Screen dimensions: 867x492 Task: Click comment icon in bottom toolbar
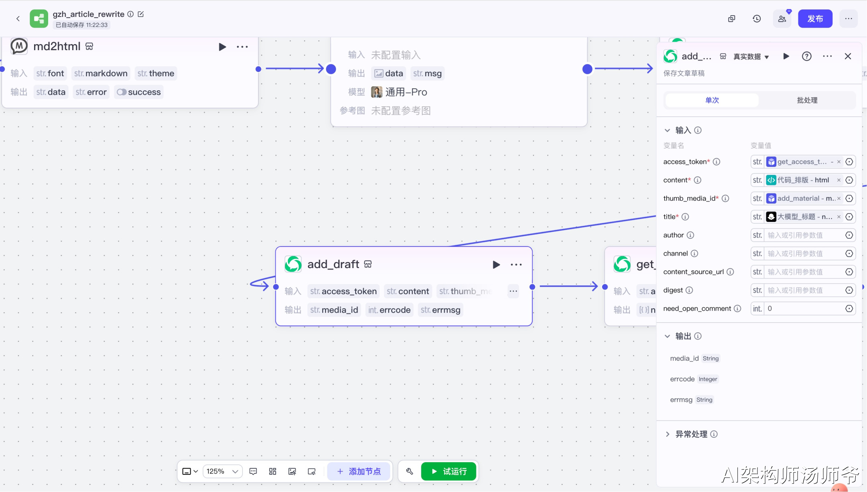click(253, 471)
